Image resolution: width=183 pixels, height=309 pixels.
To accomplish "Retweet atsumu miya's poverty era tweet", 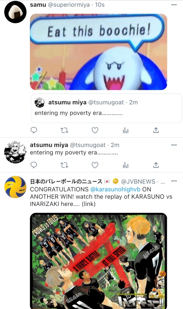I will pos(64,165).
